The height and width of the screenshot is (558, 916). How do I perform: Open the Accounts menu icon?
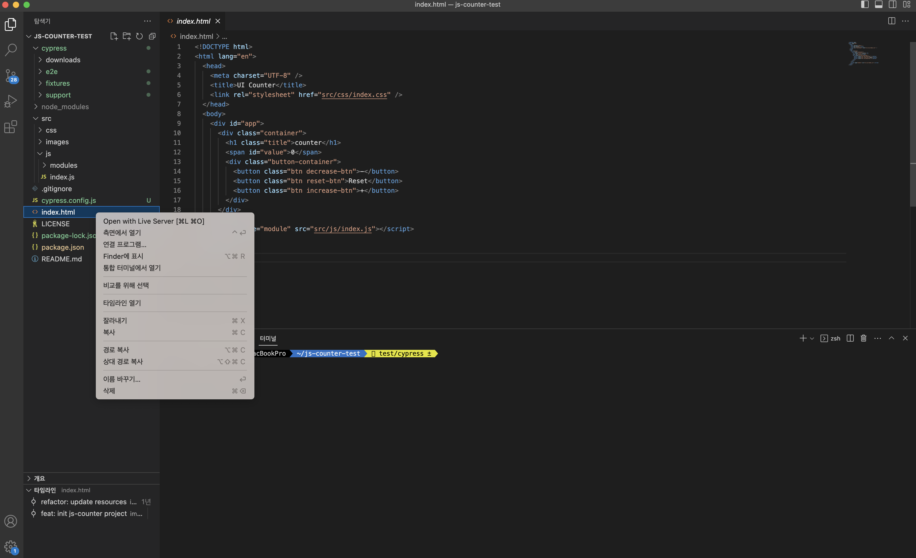click(11, 521)
